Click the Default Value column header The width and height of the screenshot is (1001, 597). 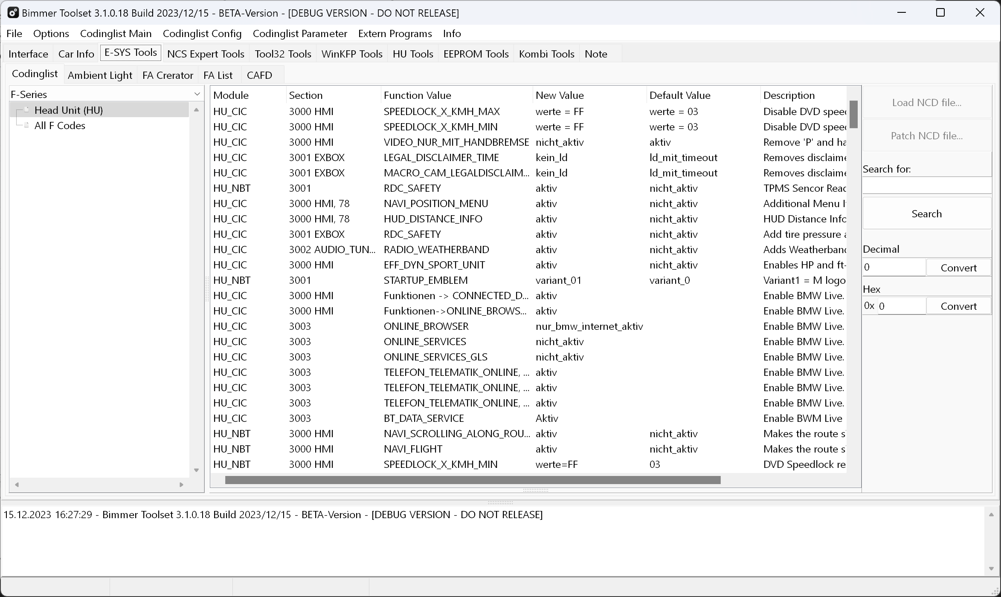(x=704, y=95)
